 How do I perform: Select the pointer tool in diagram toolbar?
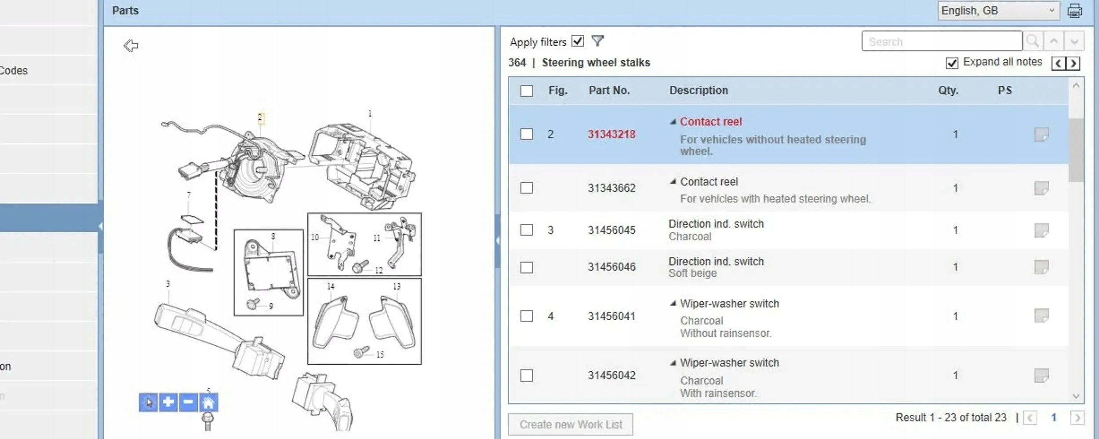point(148,402)
